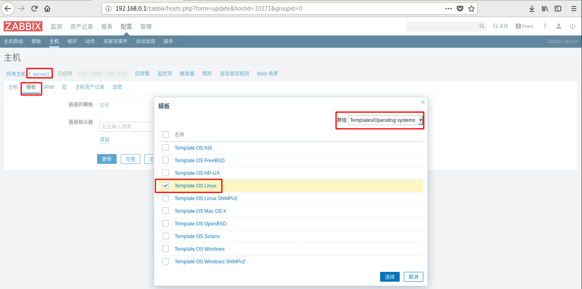This screenshot has height=289, width=582.
Task: Bookmark this page with star icon
Action: tap(471, 9)
